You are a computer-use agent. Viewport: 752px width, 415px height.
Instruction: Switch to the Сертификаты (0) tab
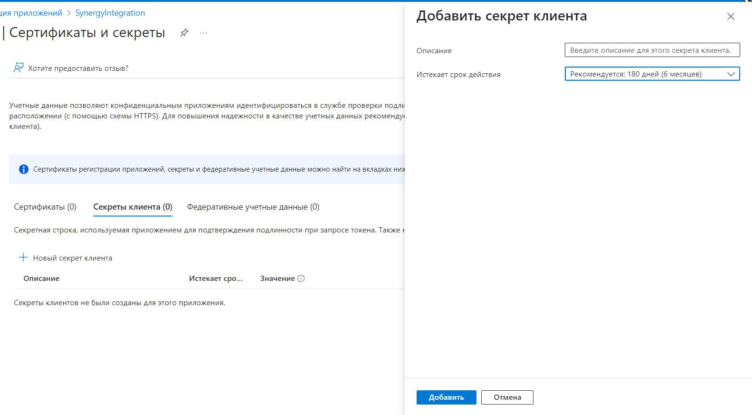coord(45,207)
